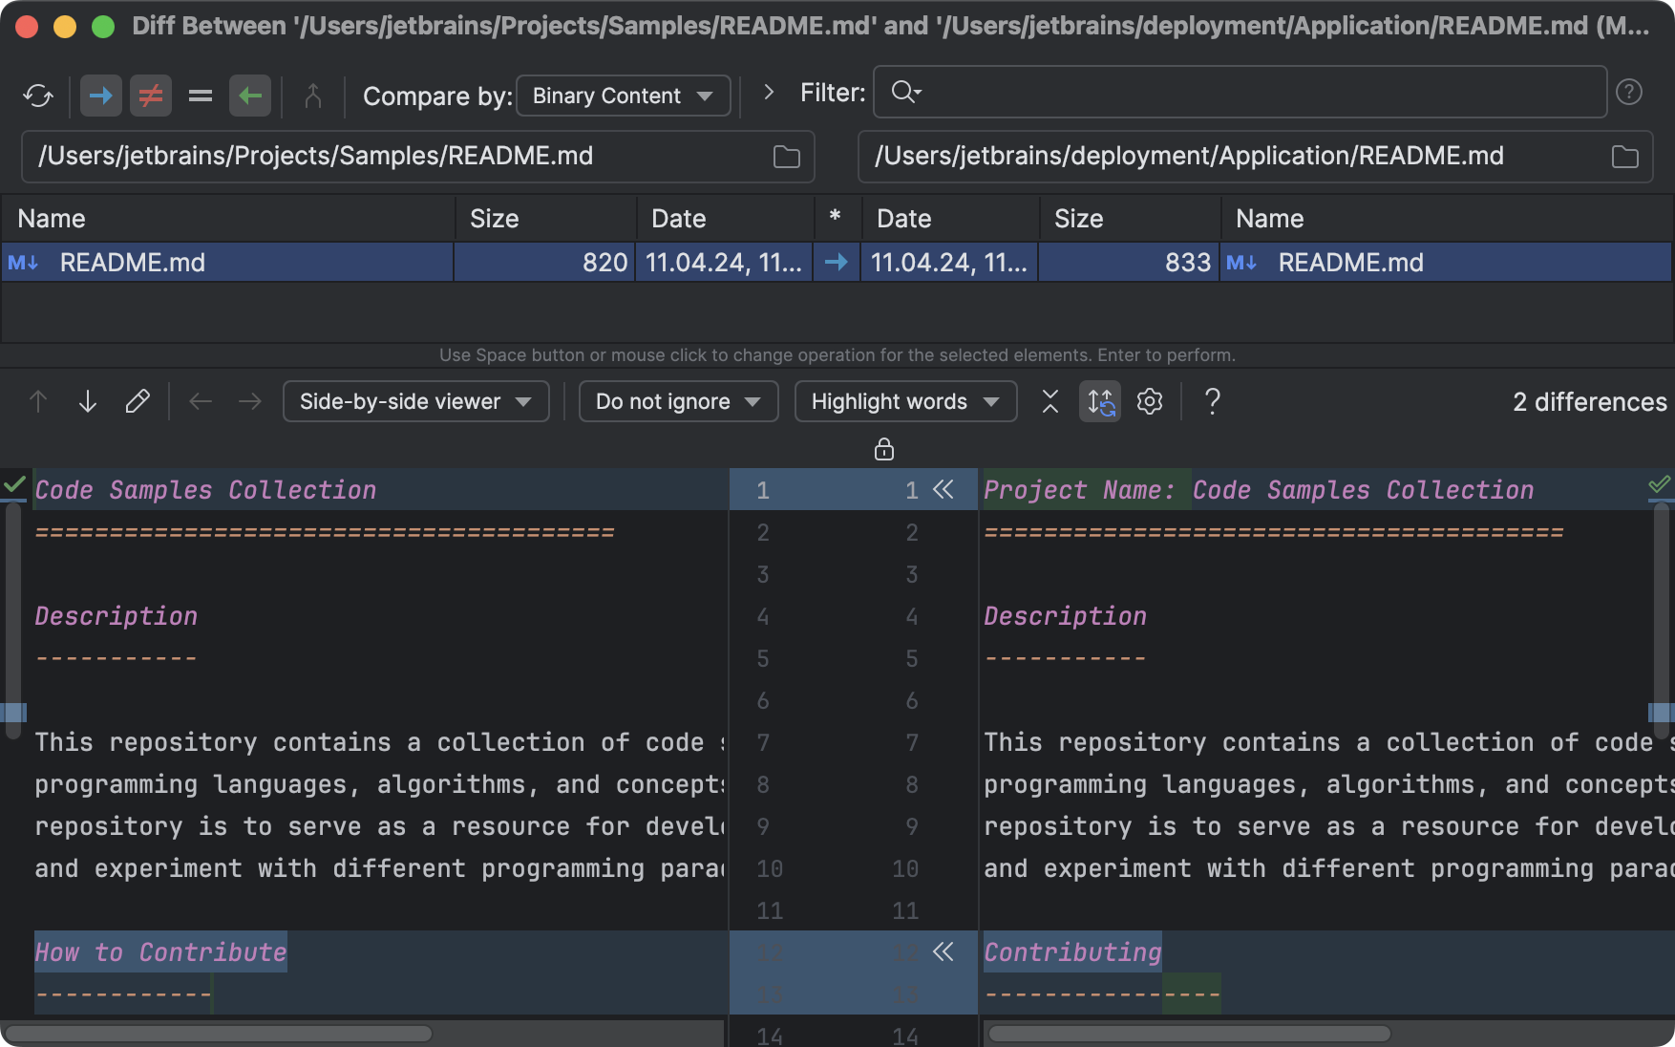Screen dimensions: 1675x1047
Task: Collapse unchanged fragments with the collapse icon
Action: pos(1050,401)
